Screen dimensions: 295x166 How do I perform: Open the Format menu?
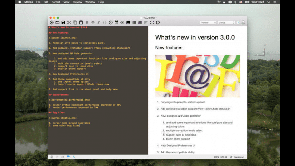(56, 2)
